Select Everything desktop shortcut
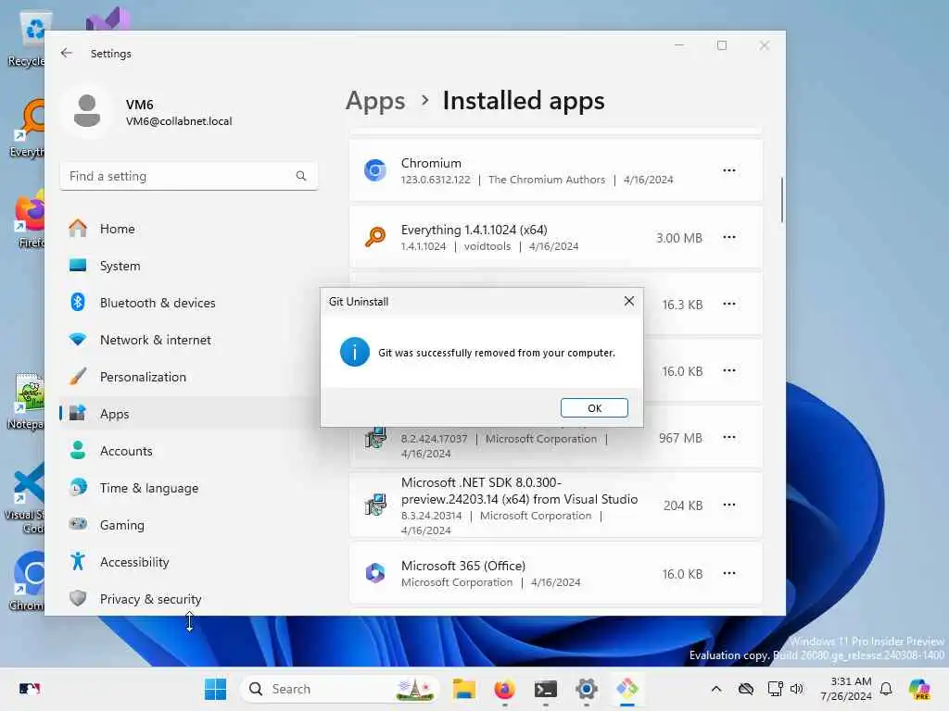This screenshot has width=949, height=711. coord(27,130)
